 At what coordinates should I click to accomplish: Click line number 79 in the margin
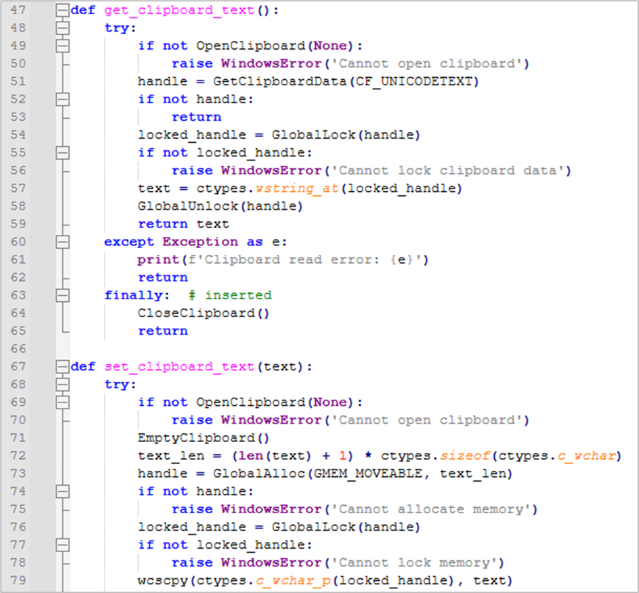click(18, 580)
